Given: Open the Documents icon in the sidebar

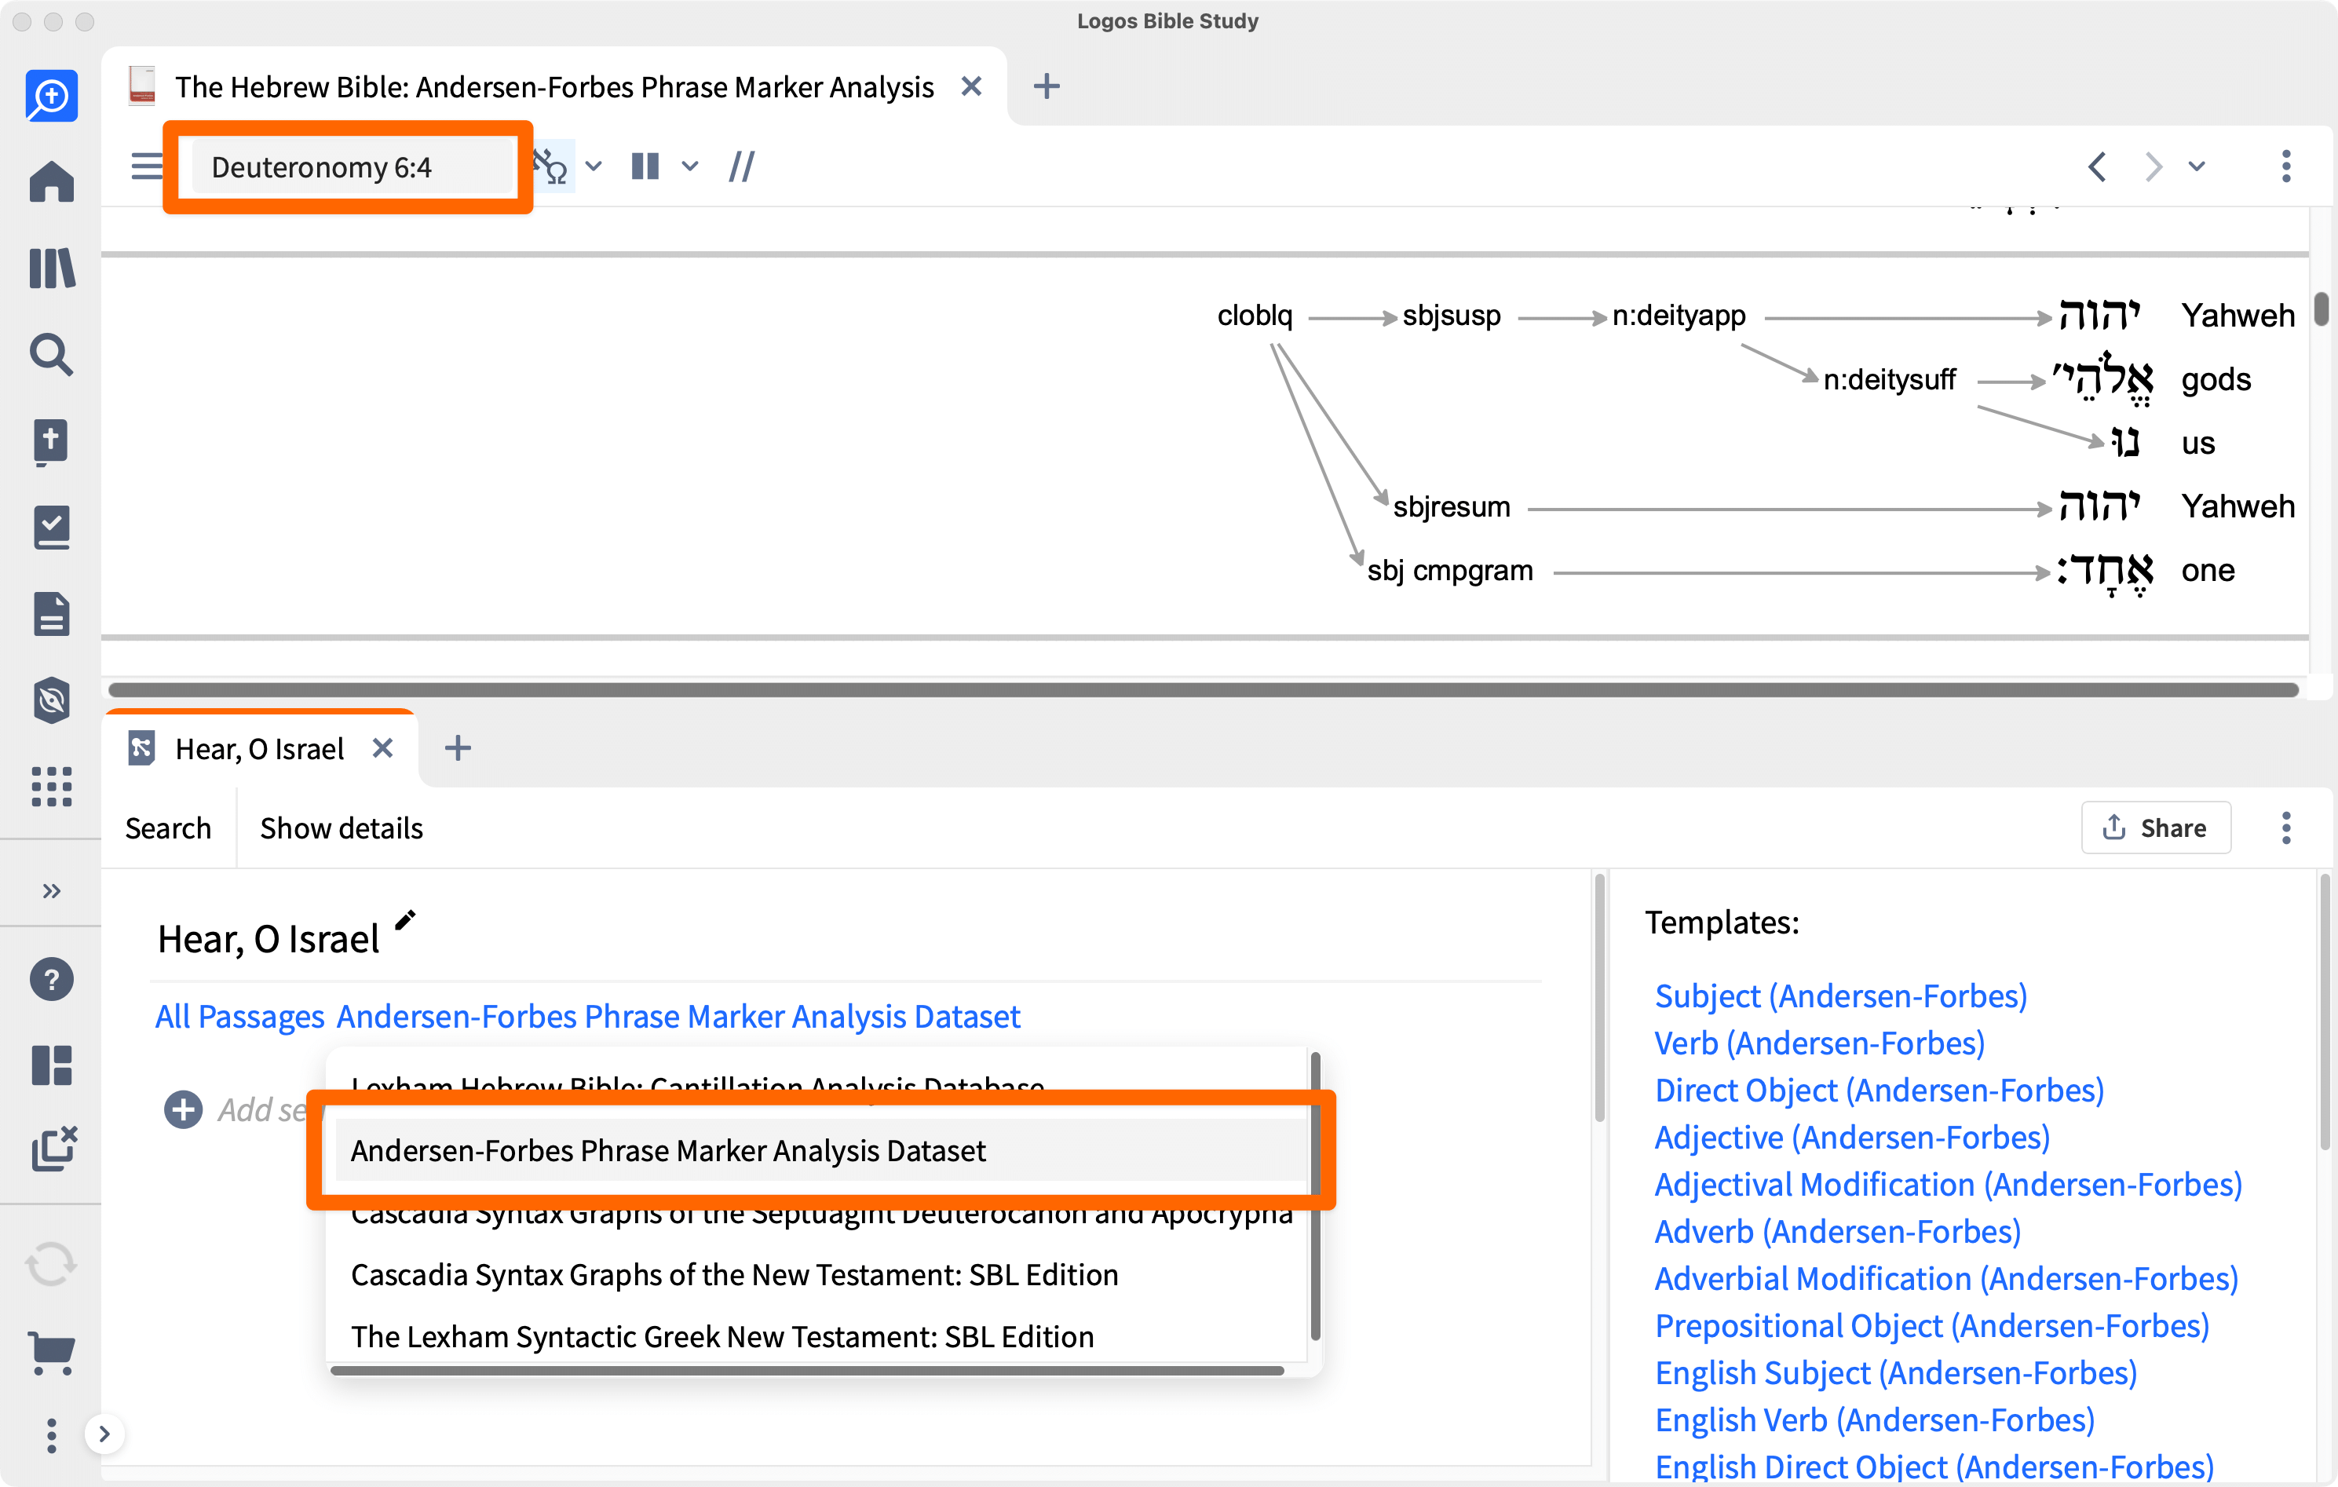Looking at the screenshot, I should pos(52,614).
